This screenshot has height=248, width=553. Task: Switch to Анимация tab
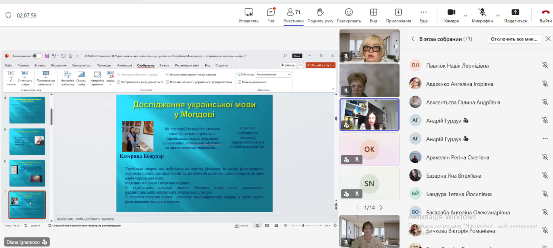[x=124, y=65]
